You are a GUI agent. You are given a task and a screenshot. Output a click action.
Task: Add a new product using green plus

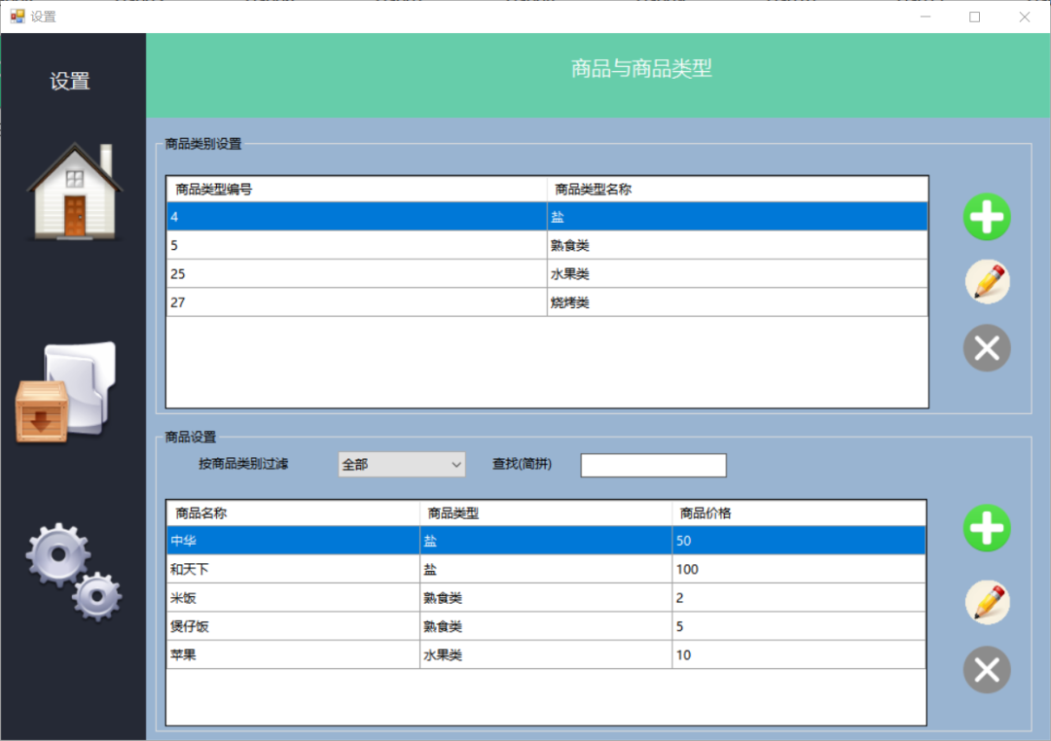tap(987, 529)
